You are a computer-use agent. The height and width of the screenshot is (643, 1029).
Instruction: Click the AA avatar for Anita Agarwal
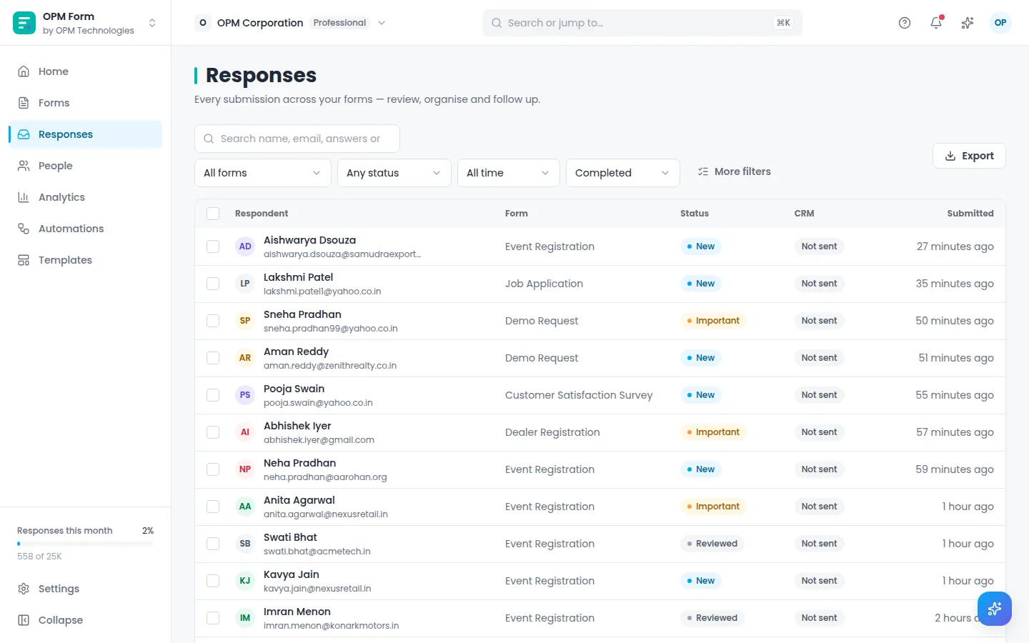pos(245,507)
